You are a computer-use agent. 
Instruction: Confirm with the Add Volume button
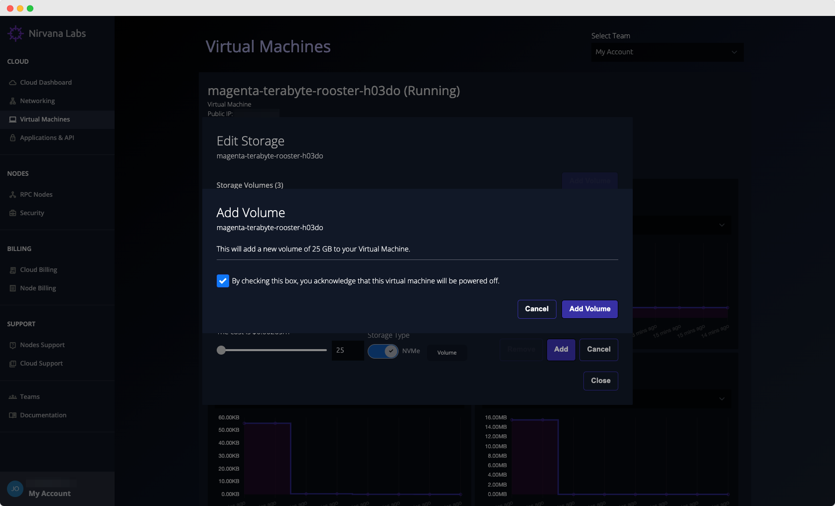click(589, 309)
